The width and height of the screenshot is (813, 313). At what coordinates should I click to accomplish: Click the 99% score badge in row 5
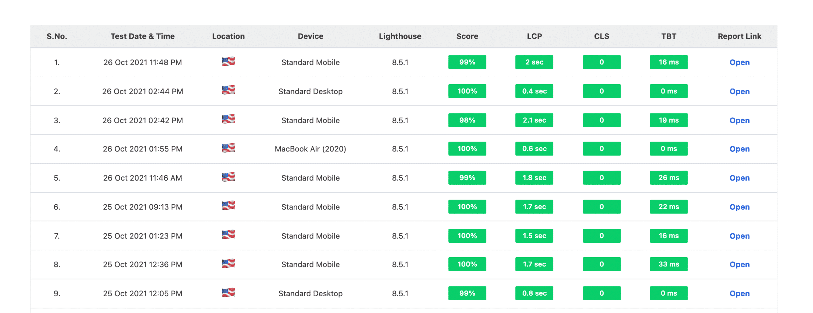467,178
